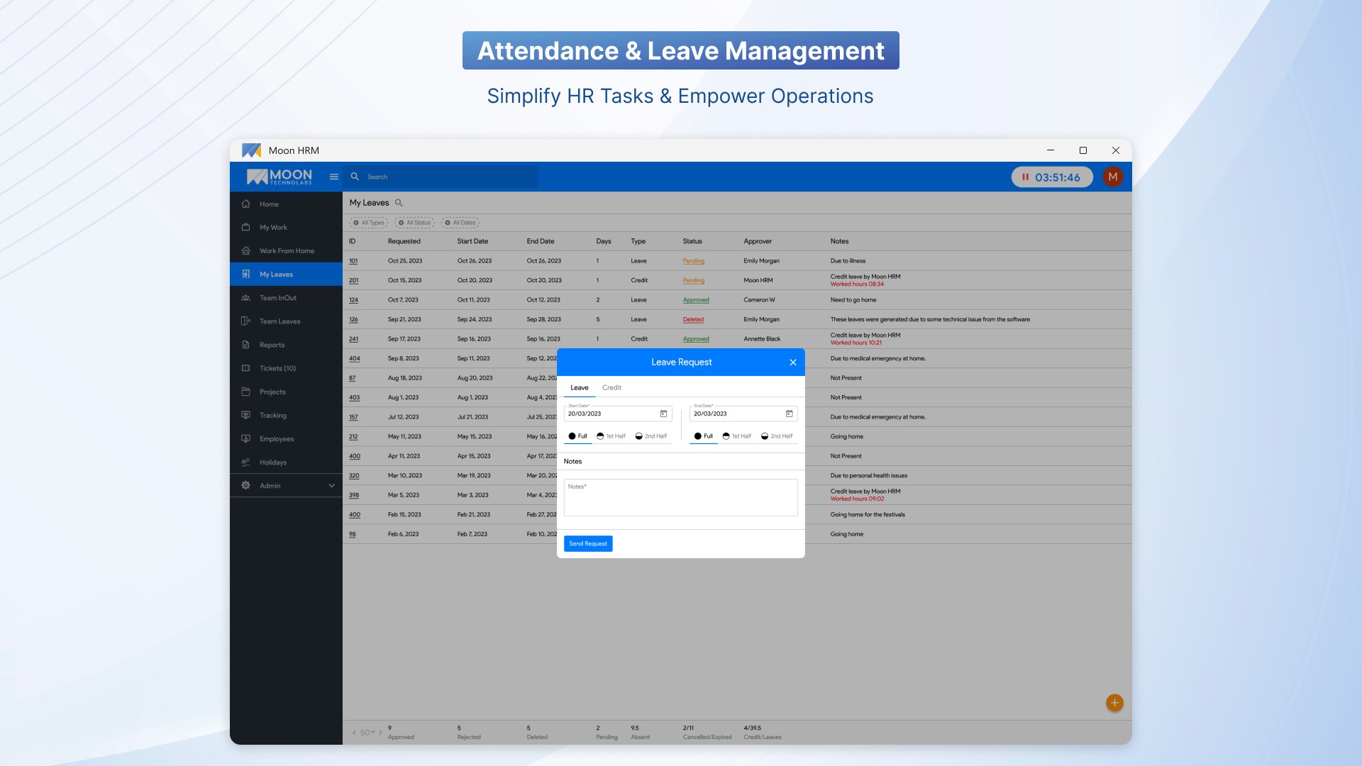Click into the Notes text field
Viewport: 1362px width, 766px height.
pyautogui.click(x=680, y=498)
